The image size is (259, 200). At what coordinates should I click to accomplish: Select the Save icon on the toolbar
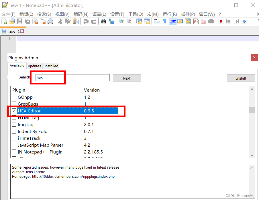coord(19,21)
